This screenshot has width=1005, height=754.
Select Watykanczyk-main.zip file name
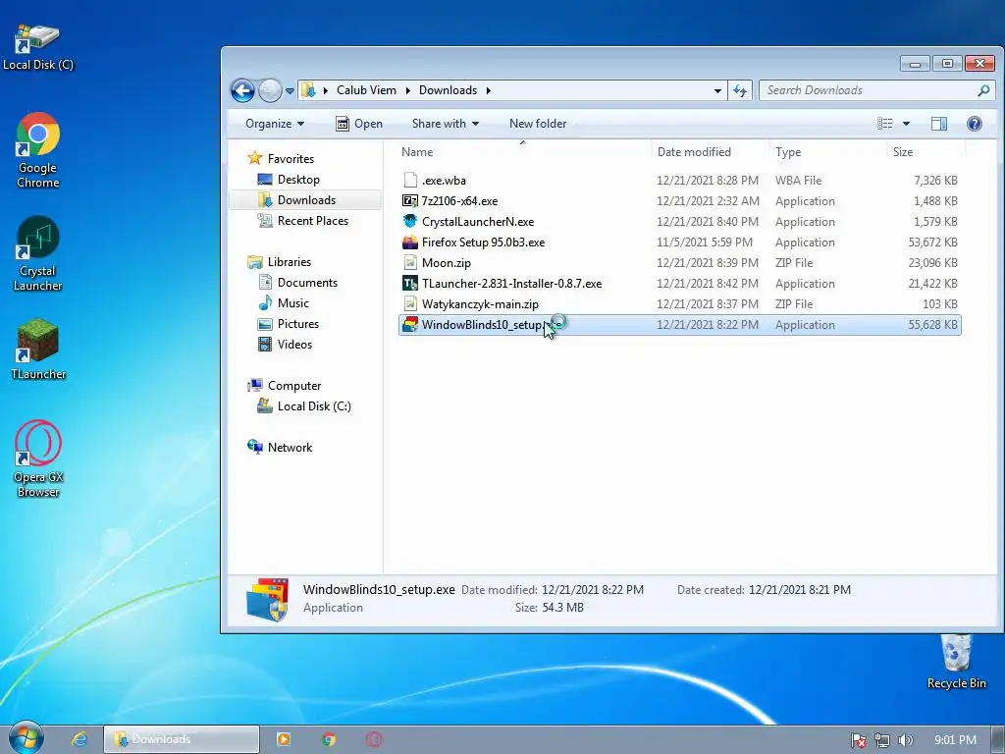[480, 304]
